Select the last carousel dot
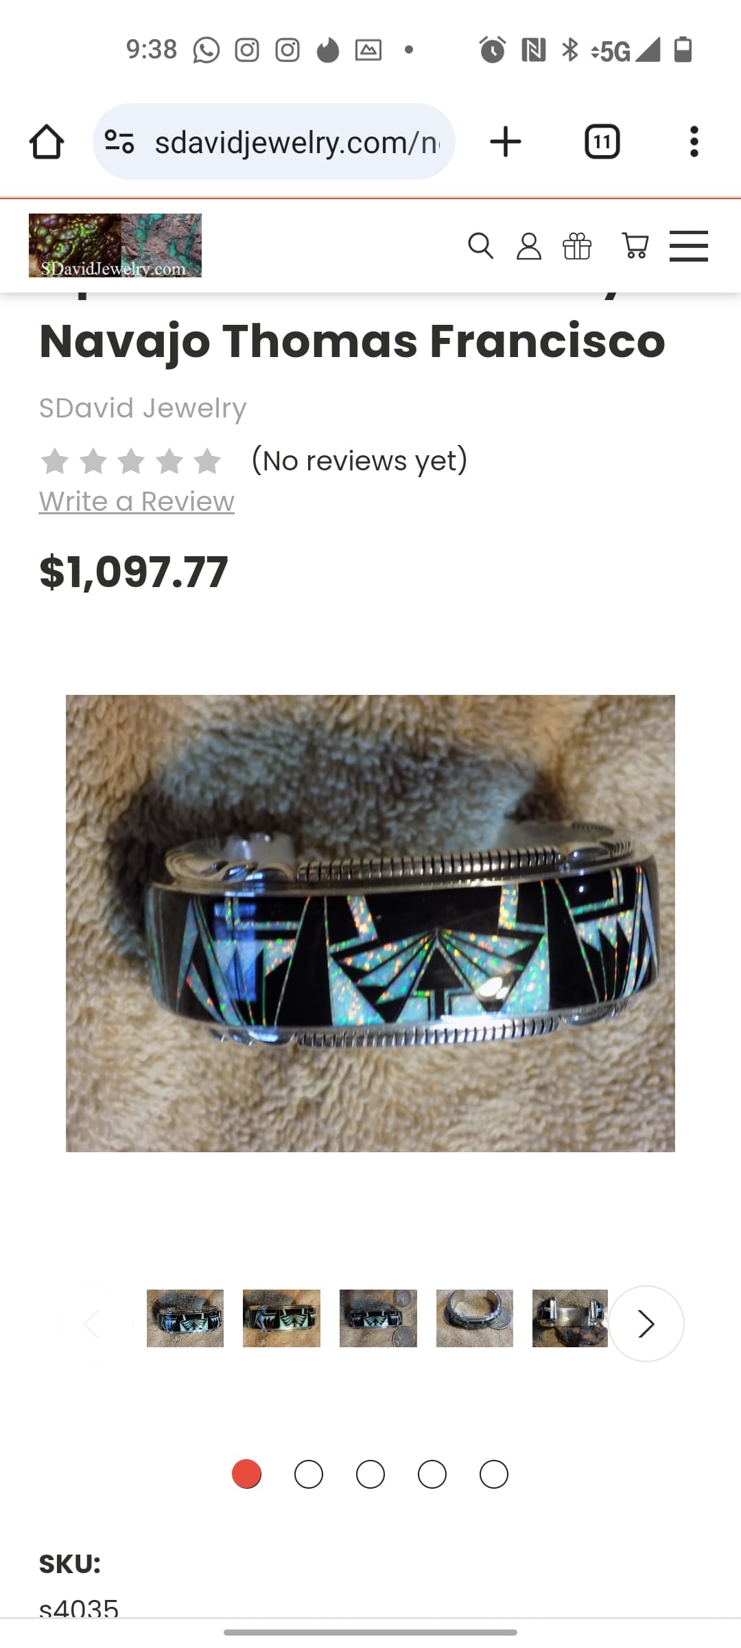The width and height of the screenshot is (741, 1648). (494, 1474)
